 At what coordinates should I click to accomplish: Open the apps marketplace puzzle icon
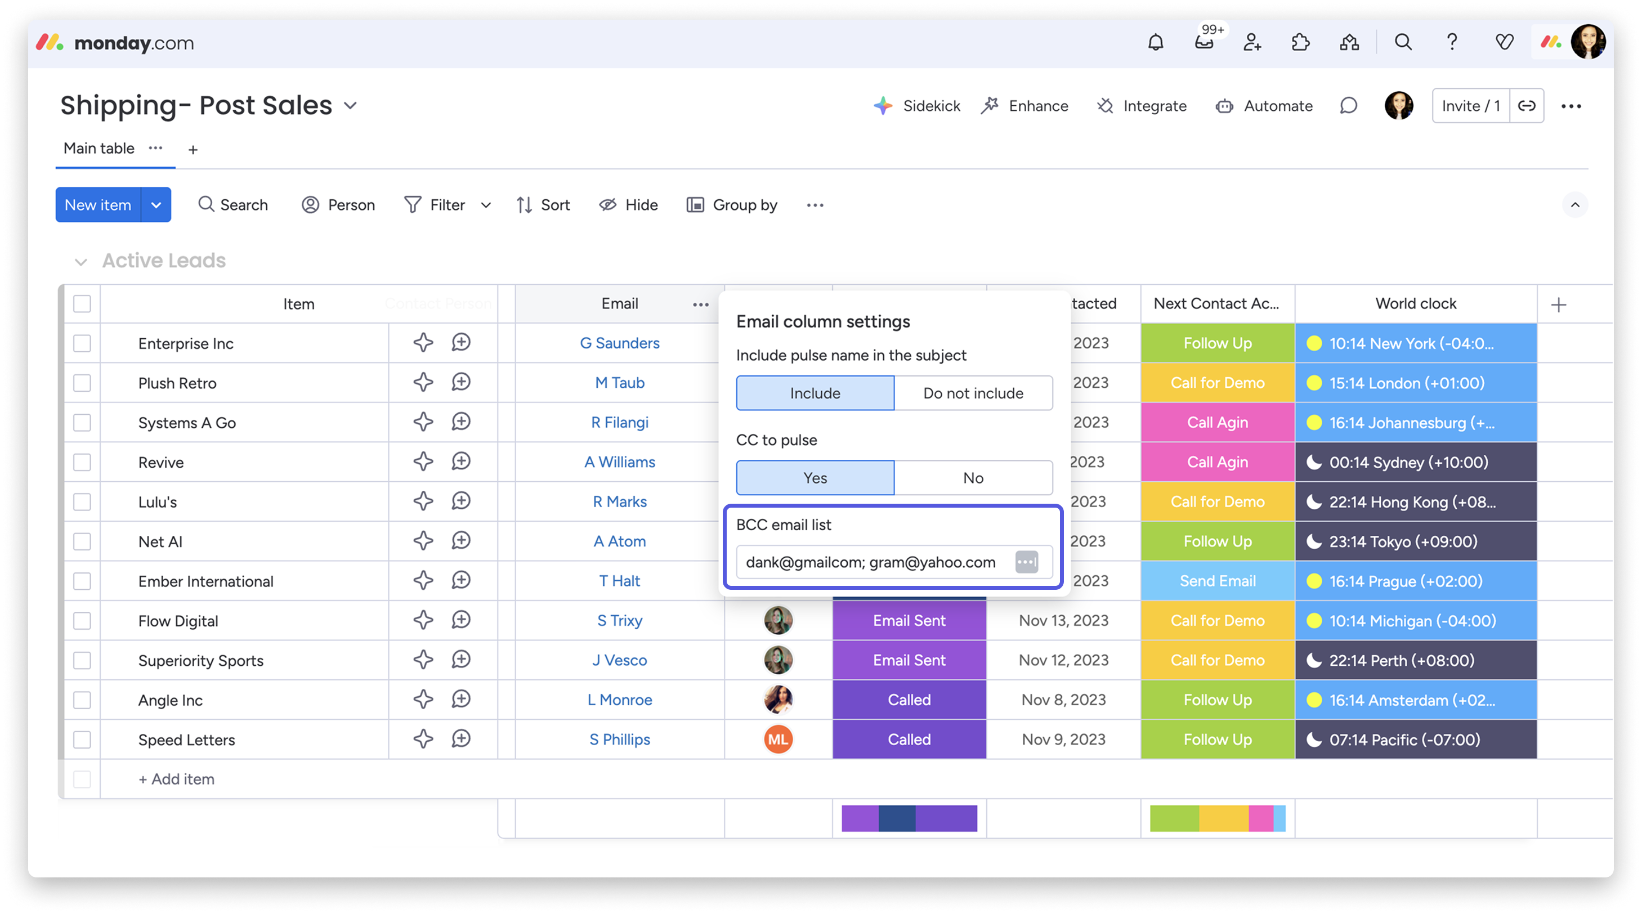click(1300, 43)
